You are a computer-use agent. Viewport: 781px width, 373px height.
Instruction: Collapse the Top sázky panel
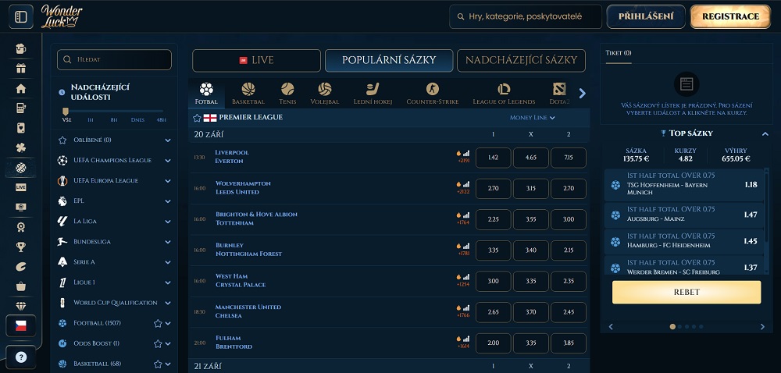click(x=765, y=133)
